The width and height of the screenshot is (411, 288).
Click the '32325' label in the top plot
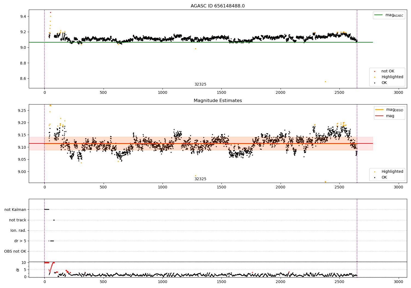[x=200, y=84]
